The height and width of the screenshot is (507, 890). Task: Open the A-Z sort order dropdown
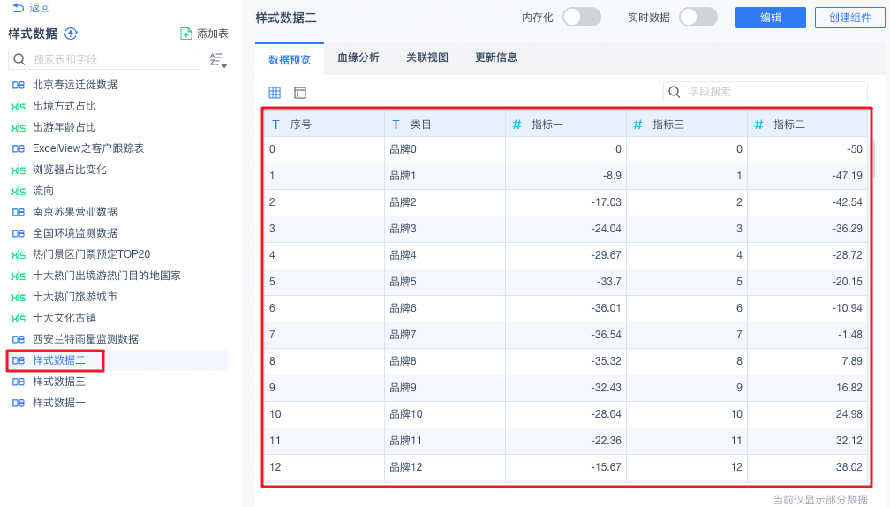coord(217,60)
